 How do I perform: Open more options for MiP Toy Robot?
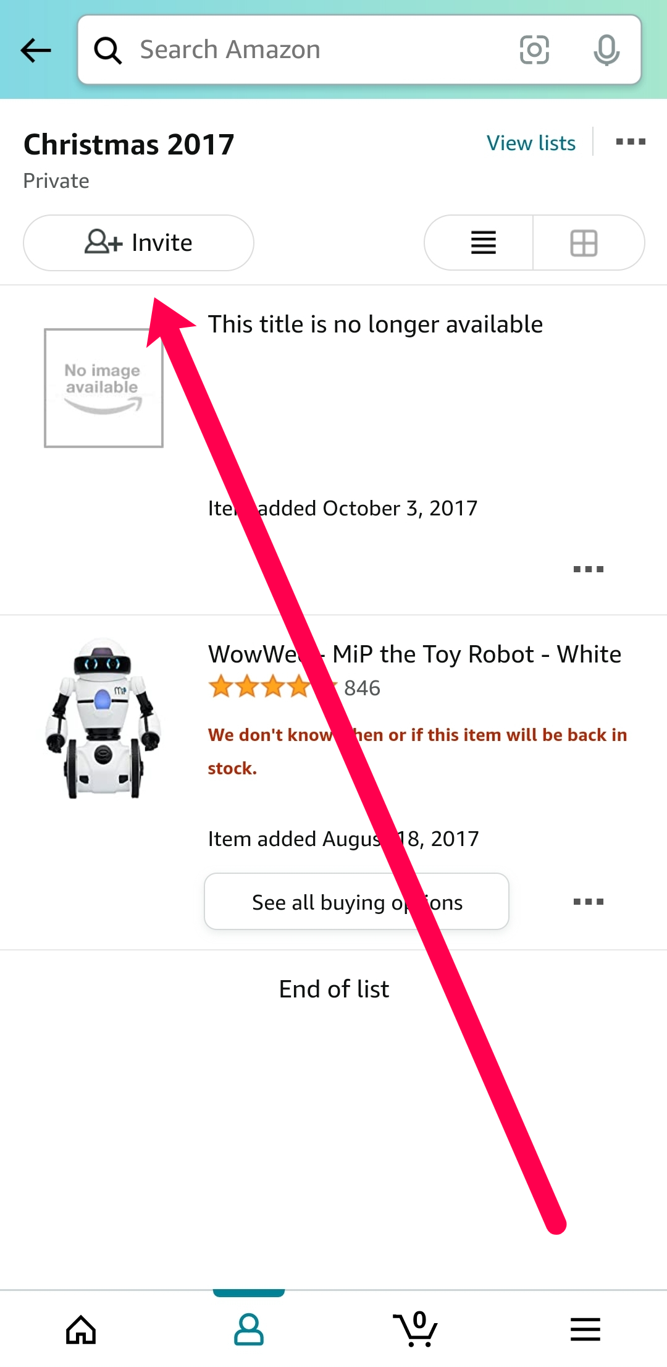pyautogui.click(x=588, y=902)
